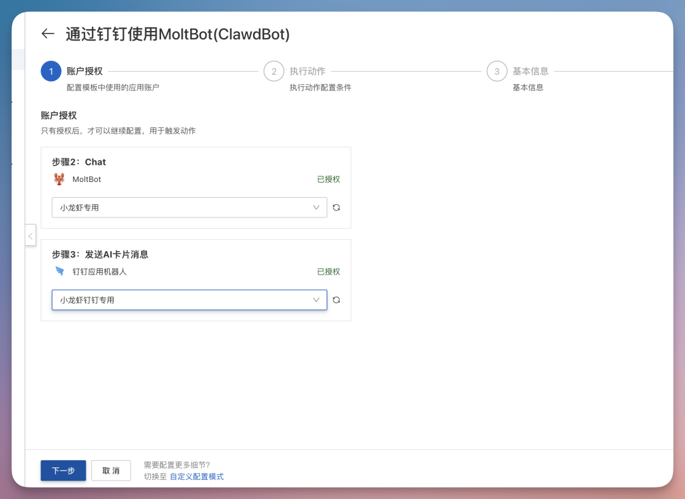Open the 小龙虾钉钉专用 account dropdown
Image resolution: width=685 pixels, height=499 pixels.
pyautogui.click(x=316, y=299)
